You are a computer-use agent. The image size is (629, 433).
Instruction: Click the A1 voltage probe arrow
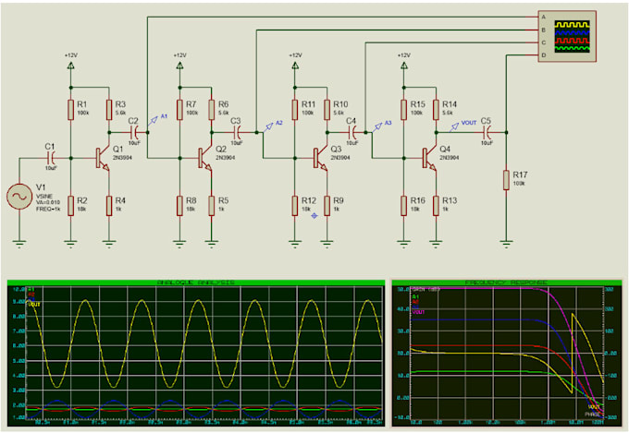153,121
